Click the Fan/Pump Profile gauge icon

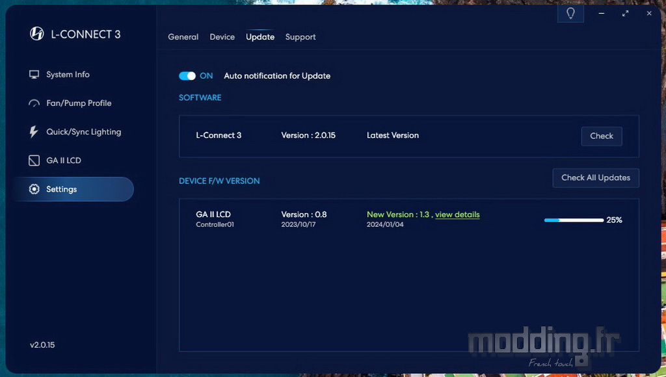point(34,103)
